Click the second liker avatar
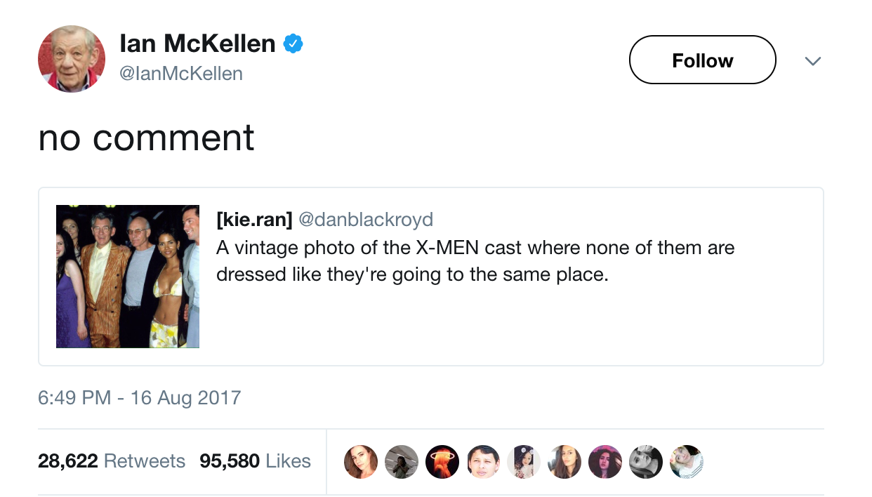872x497 pixels. click(x=401, y=462)
